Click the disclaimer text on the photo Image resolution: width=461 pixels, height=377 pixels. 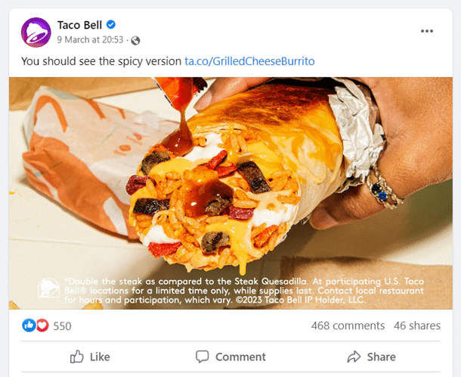242,290
